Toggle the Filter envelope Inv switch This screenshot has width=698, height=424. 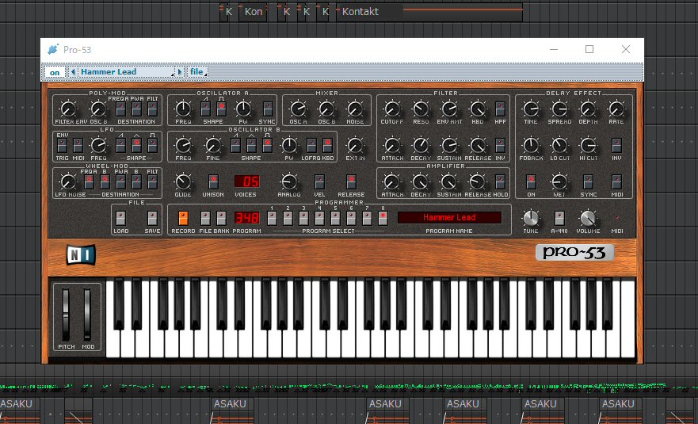pos(501,146)
